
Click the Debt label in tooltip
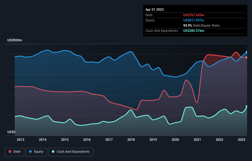coord(149,15)
